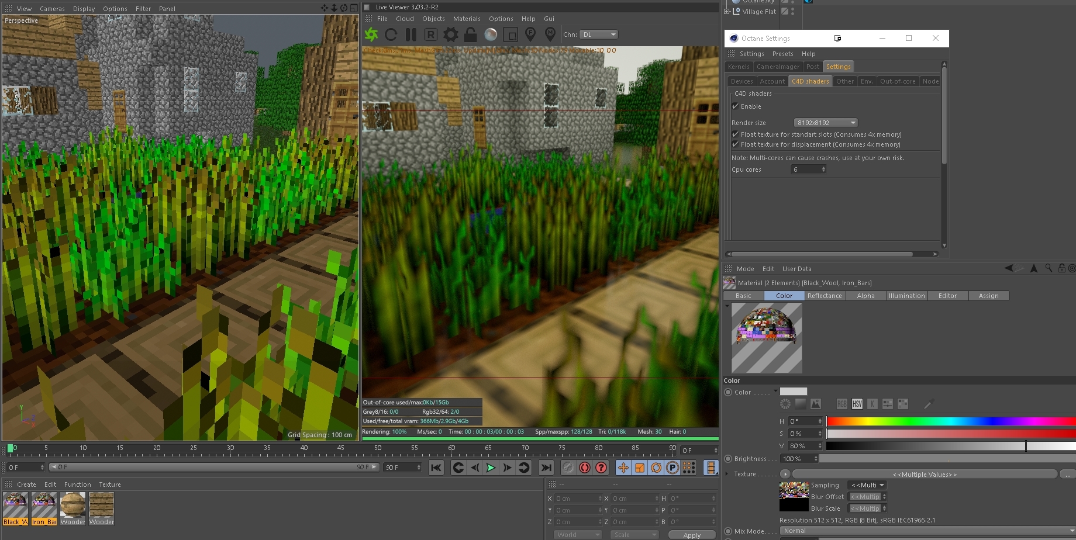Toggle point level animation dots icon
The height and width of the screenshot is (540, 1076).
pyautogui.click(x=689, y=468)
